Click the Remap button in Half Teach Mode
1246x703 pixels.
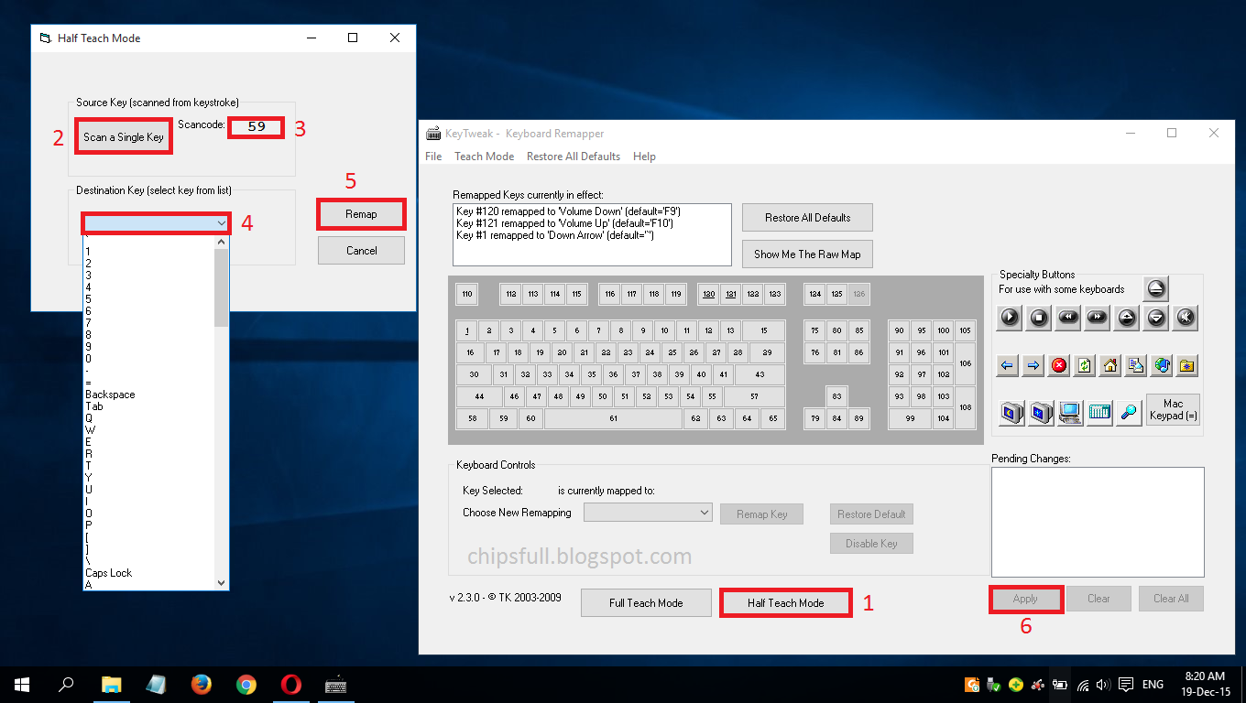point(361,214)
